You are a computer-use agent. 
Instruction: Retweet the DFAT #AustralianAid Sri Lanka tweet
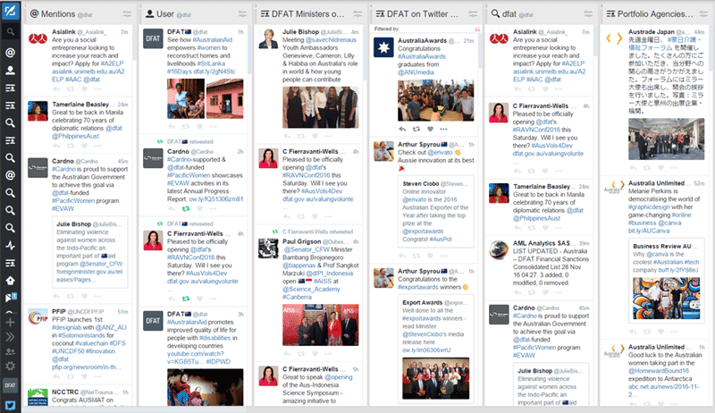coord(186,127)
